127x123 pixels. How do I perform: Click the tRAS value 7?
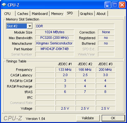(85, 92)
